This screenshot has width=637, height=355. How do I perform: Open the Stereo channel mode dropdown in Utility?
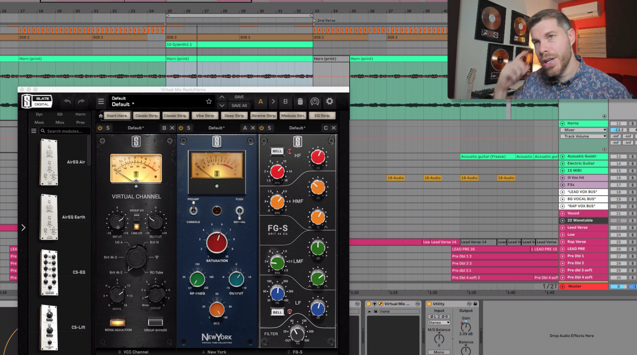pos(439,323)
